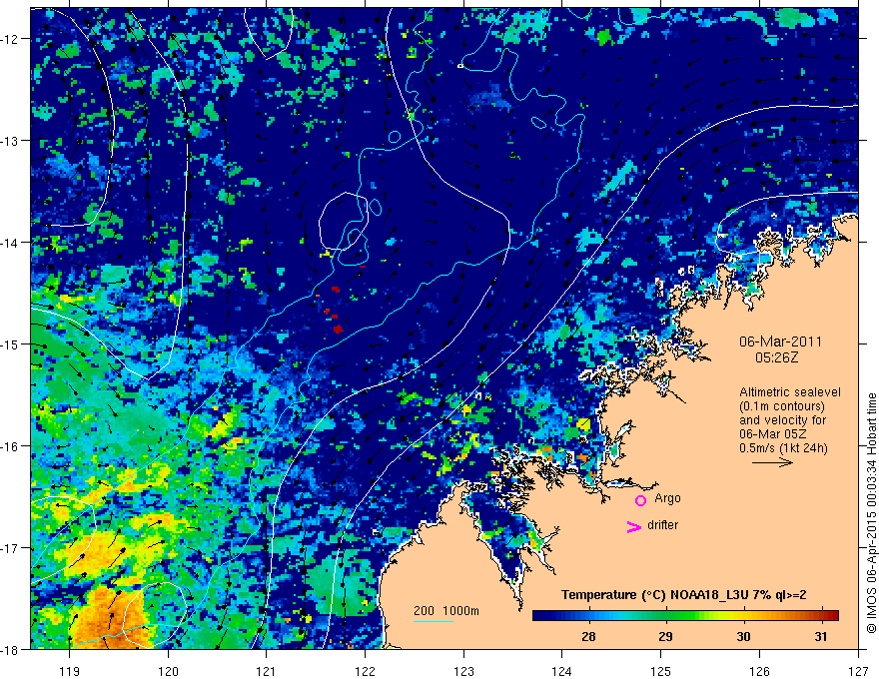The width and height of the screenshot is (879, 679).
Task: Click latitude axis label -16
Action: point(11,446)
